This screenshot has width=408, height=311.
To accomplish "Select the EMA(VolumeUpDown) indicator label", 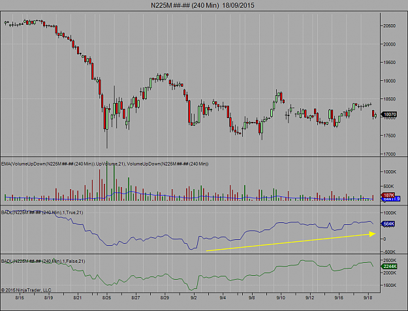I will (104, 164).
